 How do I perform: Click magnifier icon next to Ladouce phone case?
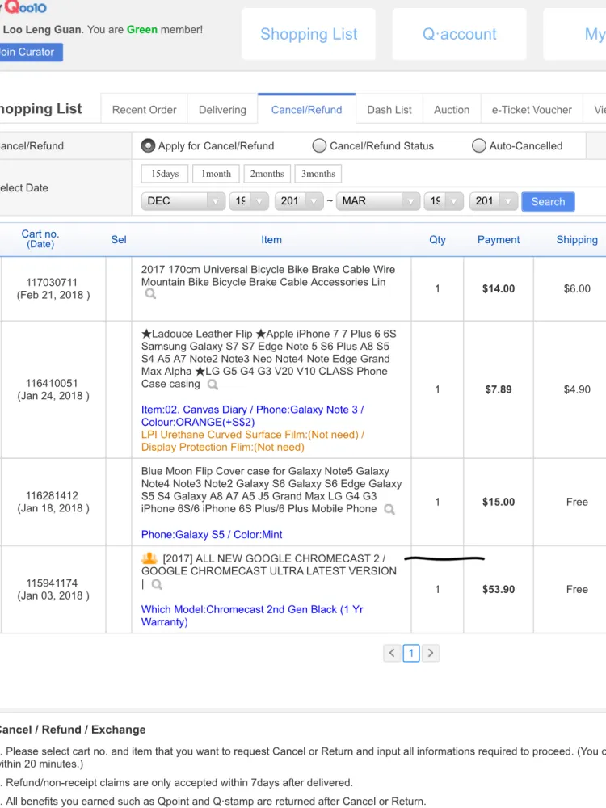point(213,385)
